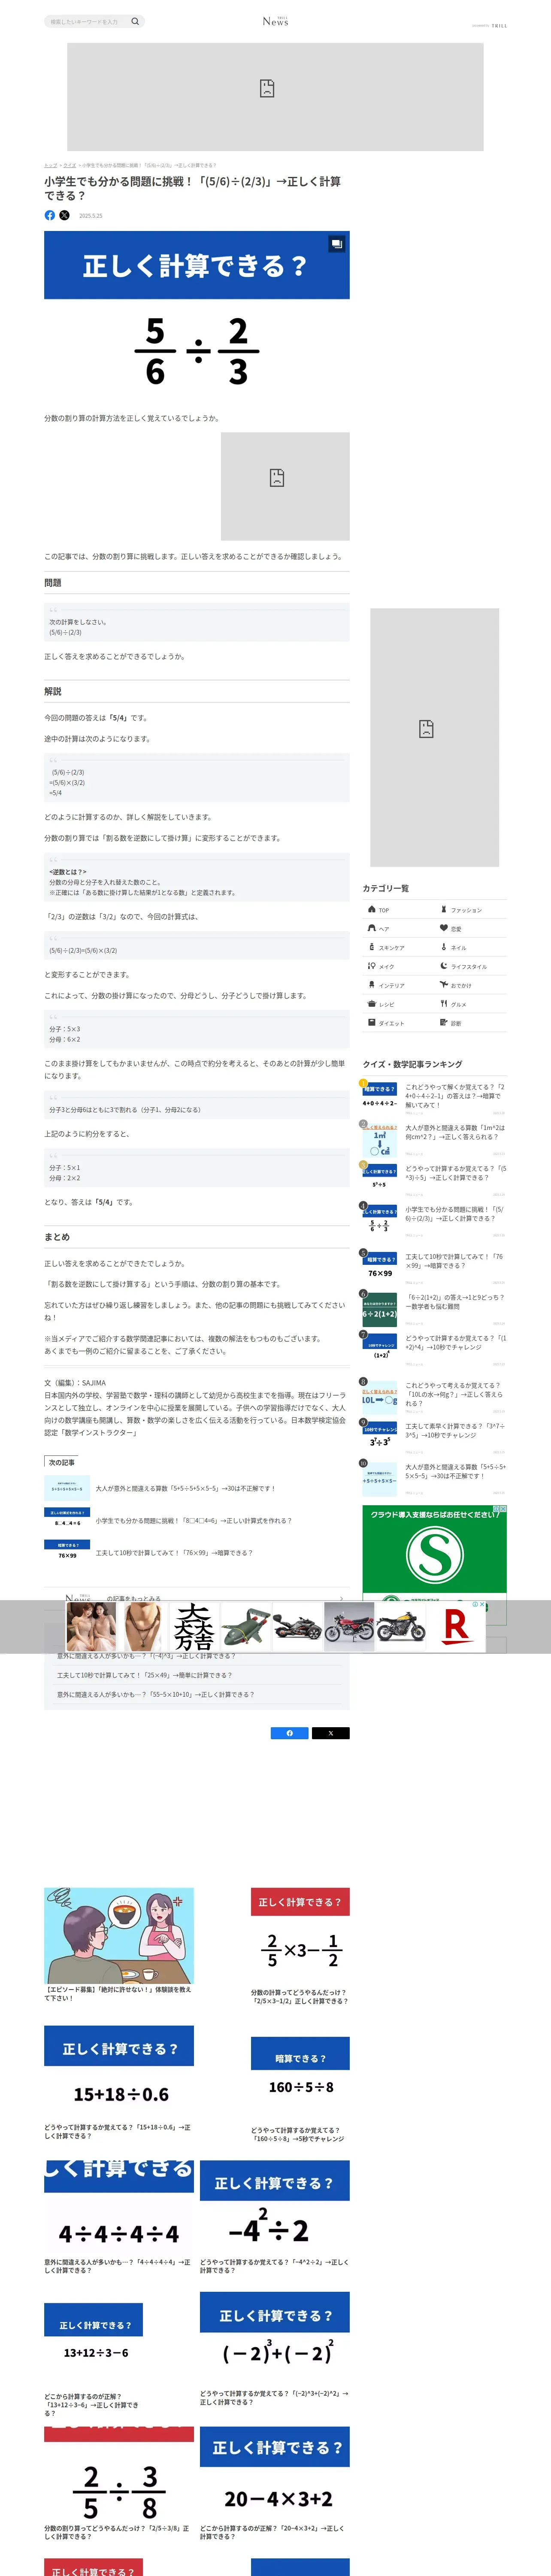Open card 15+18÷0.6 article
This screenshot has height=2576, width=551.
click(x=119, y=2083)
